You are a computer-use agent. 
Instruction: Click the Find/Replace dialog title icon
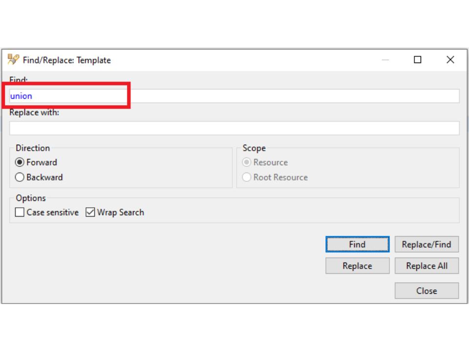coord(14,60)
